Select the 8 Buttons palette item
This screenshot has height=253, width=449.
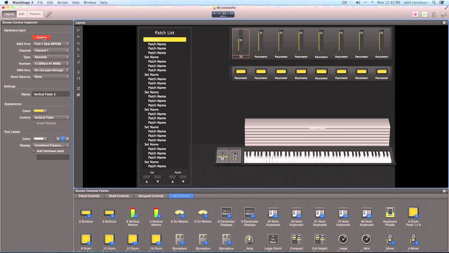click(x=86, y=216)
